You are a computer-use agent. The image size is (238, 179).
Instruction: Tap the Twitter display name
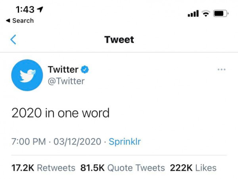(x=63, y=69)
